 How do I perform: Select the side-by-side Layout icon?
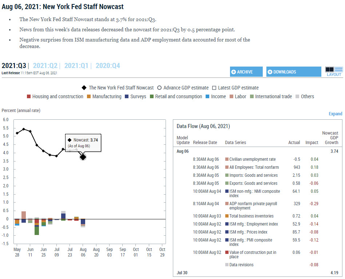tap(329, 69)
